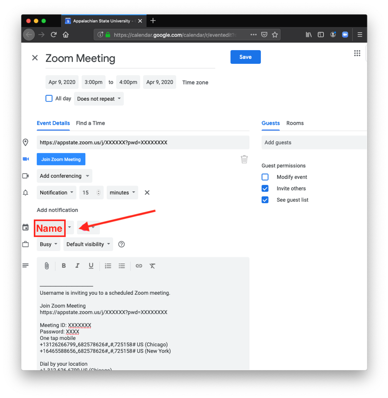Open a new browser tab
Viewport: 388px width, 398px height.
tap(153, 21)
